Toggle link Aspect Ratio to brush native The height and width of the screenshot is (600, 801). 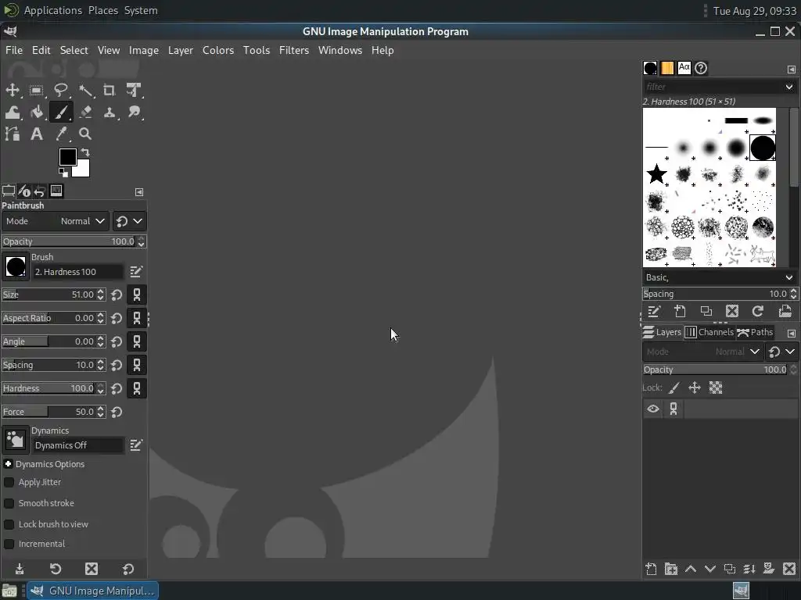(x=137, y=318)
